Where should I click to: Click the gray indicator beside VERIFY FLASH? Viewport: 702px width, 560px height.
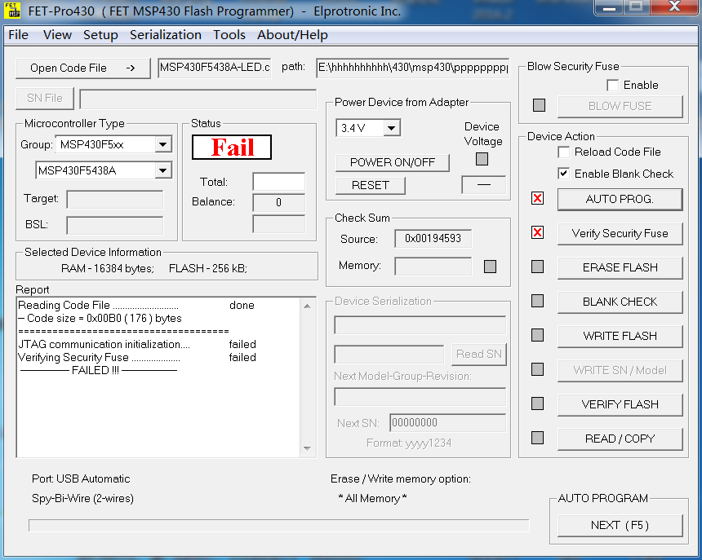pyautogui.click(x=537, y=403)
